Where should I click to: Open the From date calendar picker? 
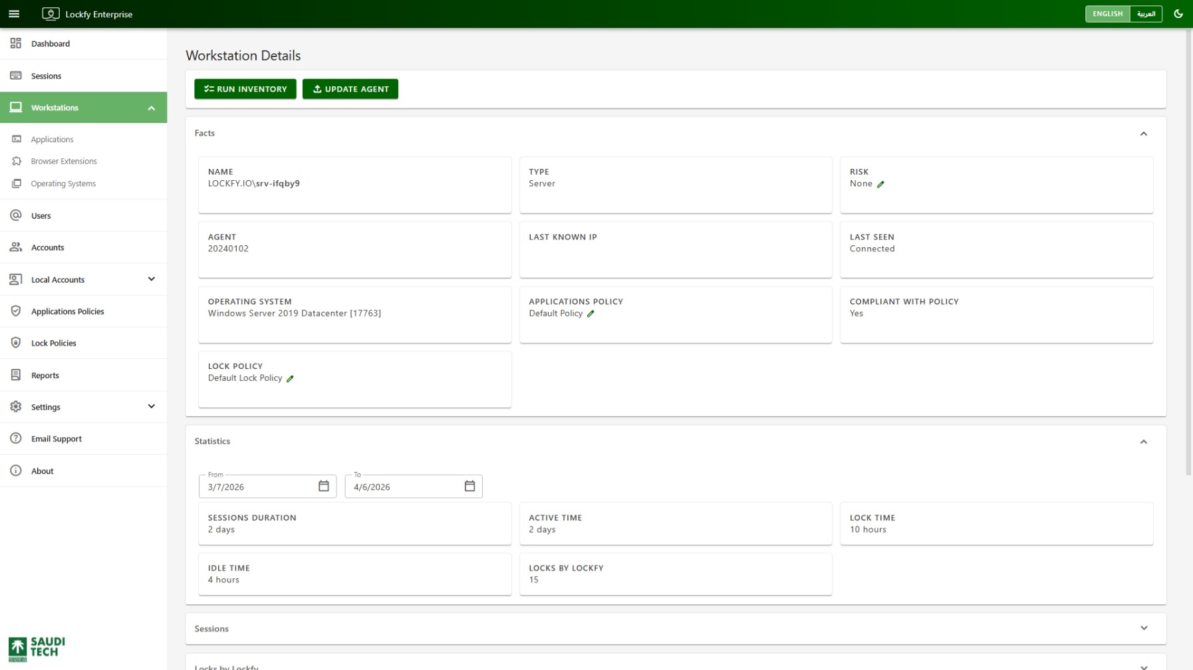(x=324, y=487)
